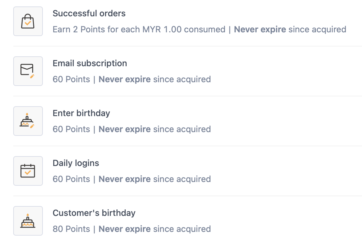Click the shopping bag Successful orders icon
The width and height of the screenshot is (362, 243).
(x=28, y=21)
